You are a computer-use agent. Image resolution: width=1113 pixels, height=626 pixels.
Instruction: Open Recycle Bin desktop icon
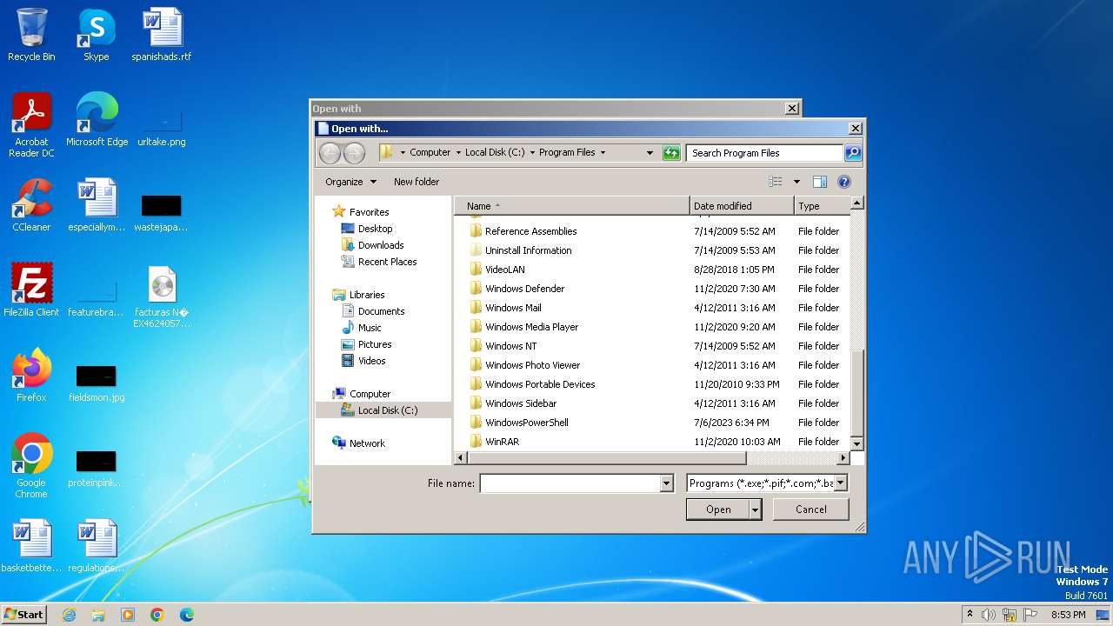31,35
